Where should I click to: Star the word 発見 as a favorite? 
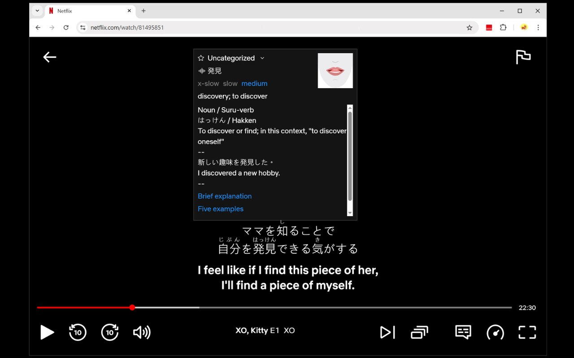[x=201, y=58]
